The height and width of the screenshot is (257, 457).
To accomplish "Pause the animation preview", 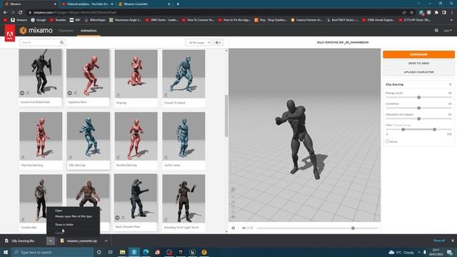I will pyautogui.click(x=233, y=228).
